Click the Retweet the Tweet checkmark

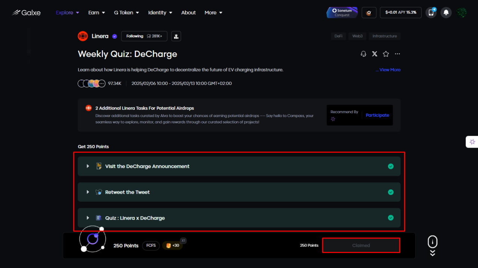[391, 192]
